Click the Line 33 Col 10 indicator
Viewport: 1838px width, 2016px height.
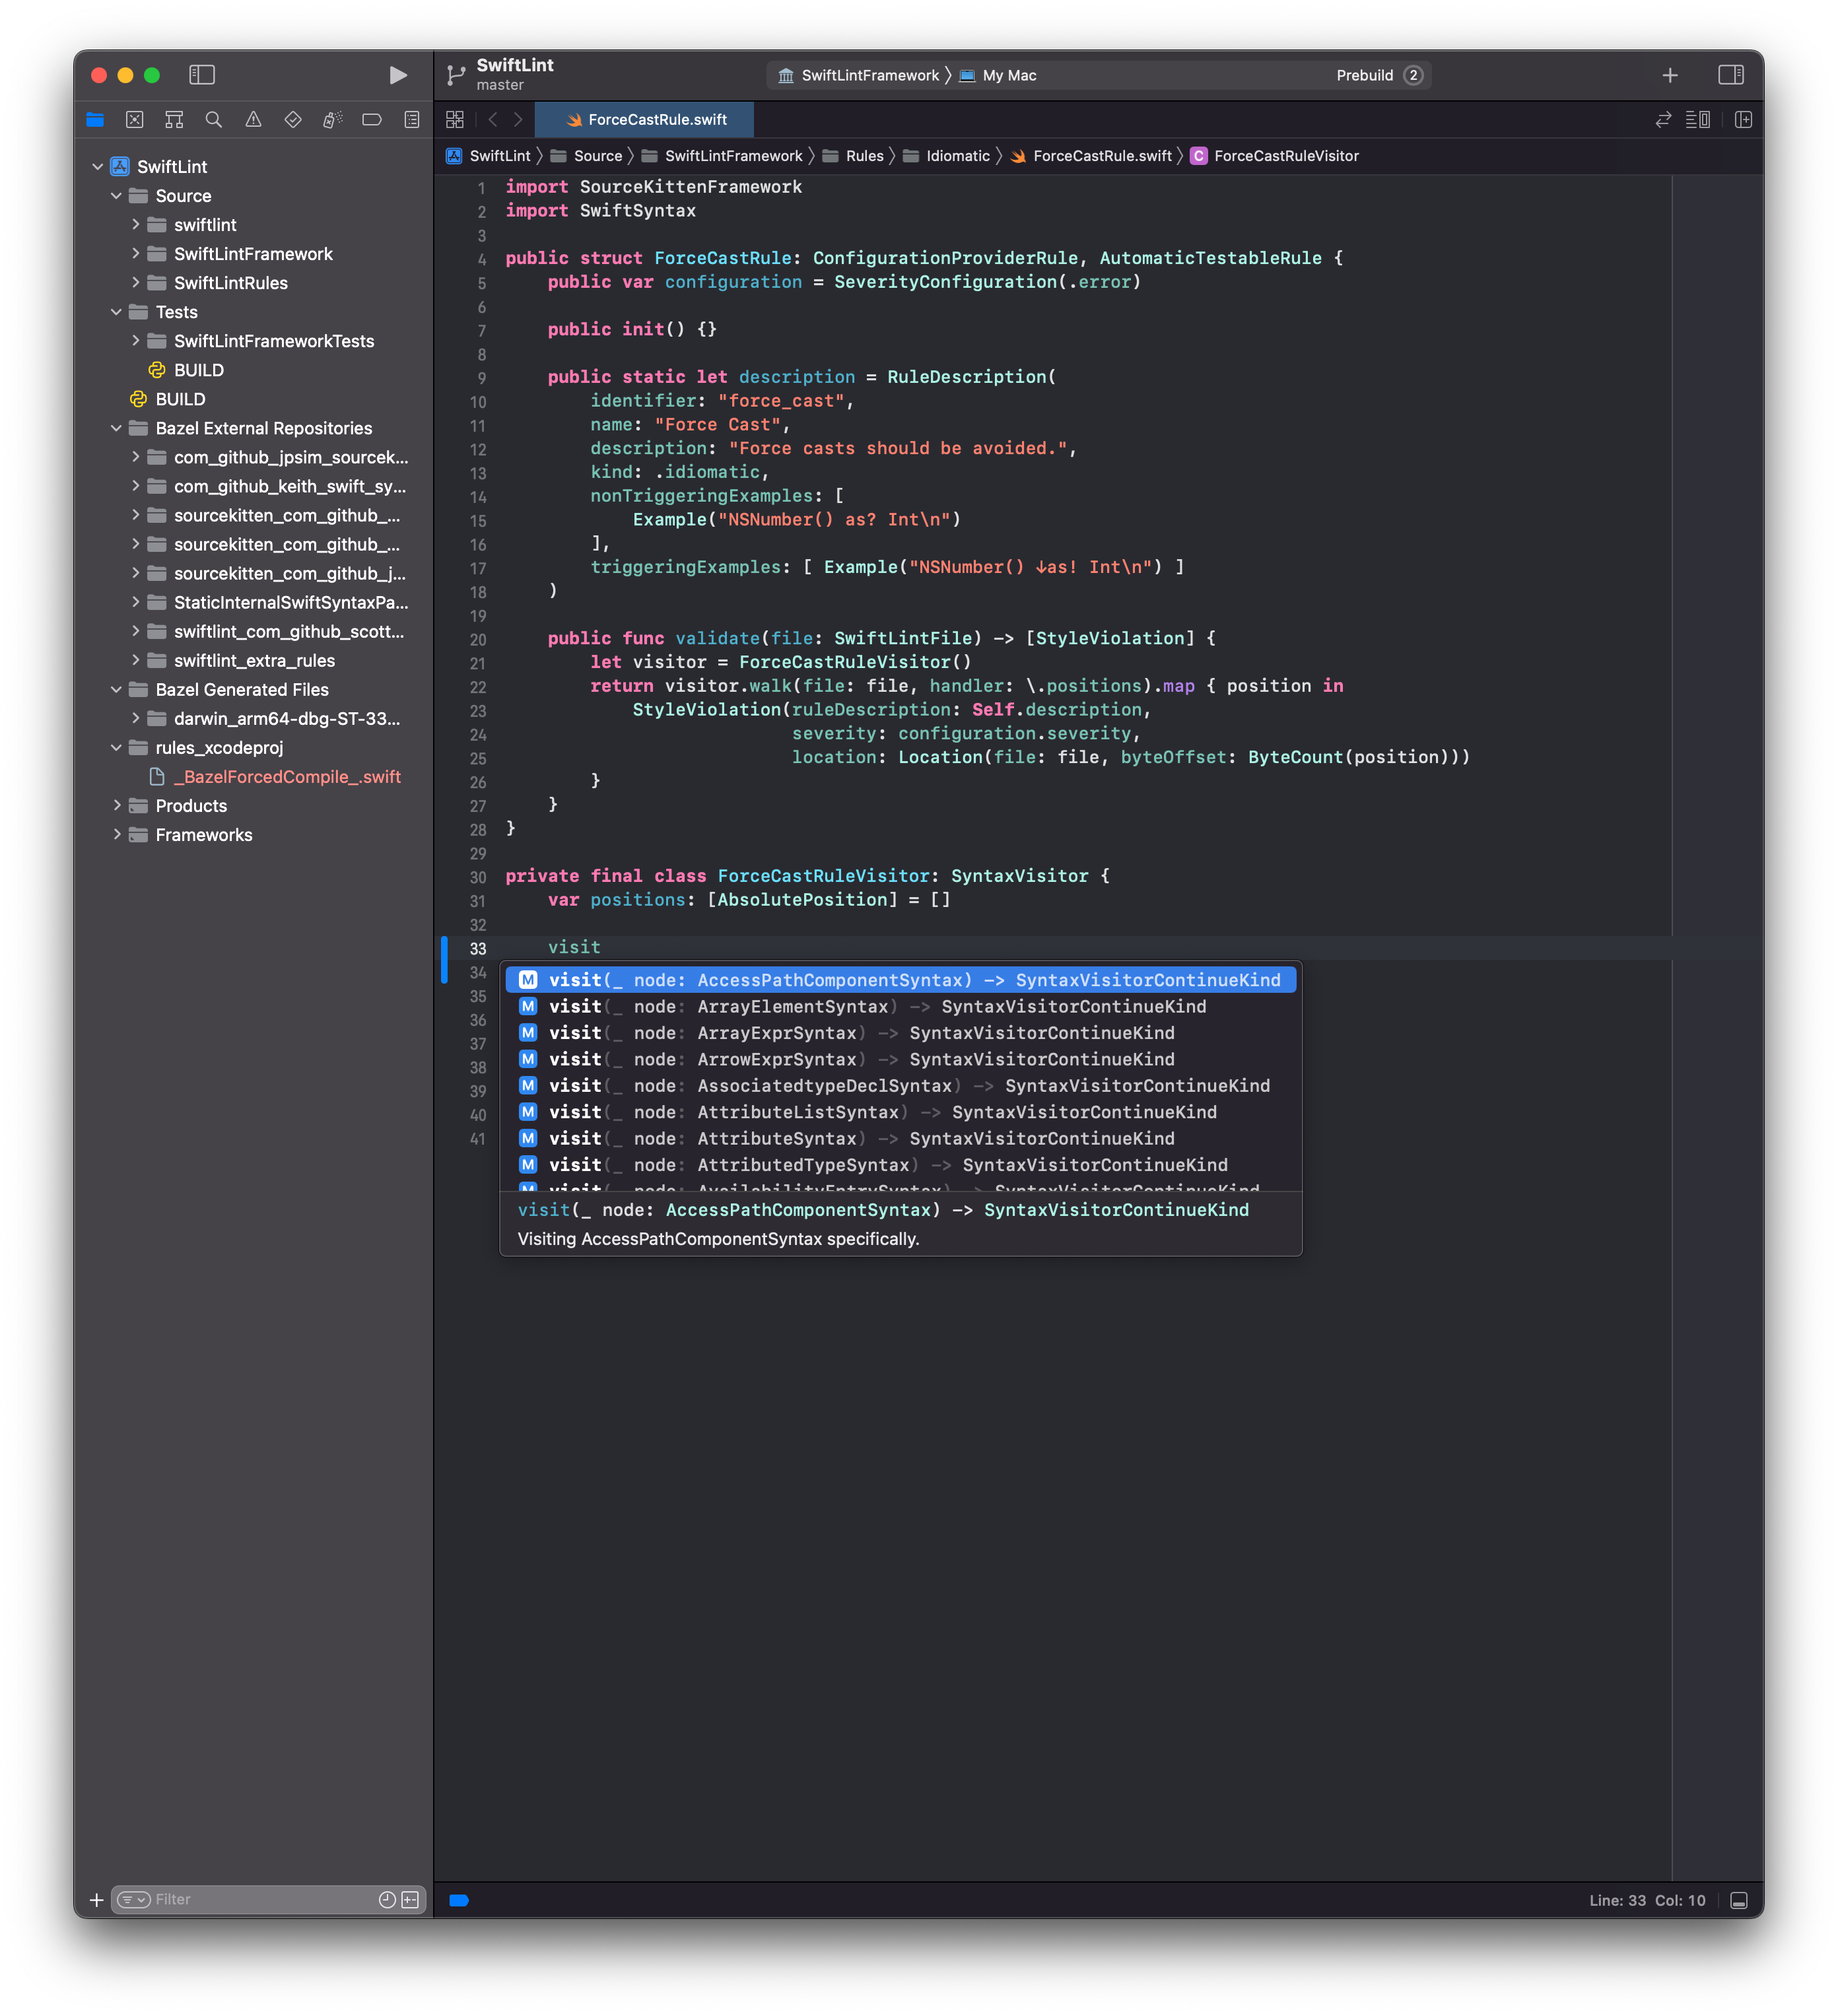pyautogui.click(x=1647, y=1901)
